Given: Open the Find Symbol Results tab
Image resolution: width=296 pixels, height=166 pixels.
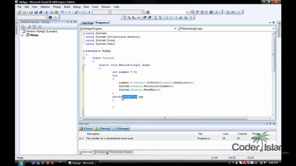Looking at the screenshot, I should 119,152.
